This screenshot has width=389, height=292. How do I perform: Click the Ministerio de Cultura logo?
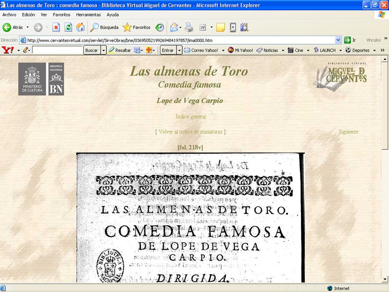pos(32,79)
